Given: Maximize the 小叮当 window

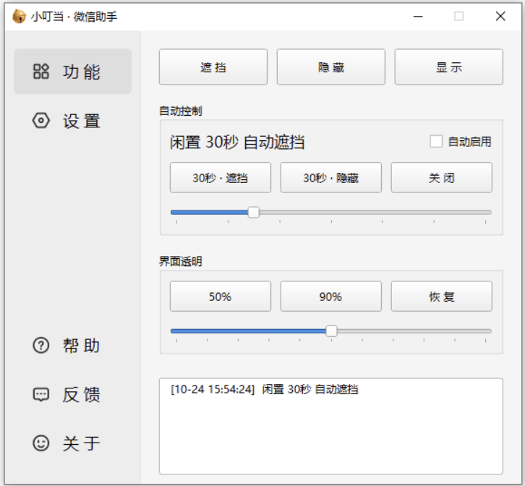Looking at the screenshot, I should 458,17.
